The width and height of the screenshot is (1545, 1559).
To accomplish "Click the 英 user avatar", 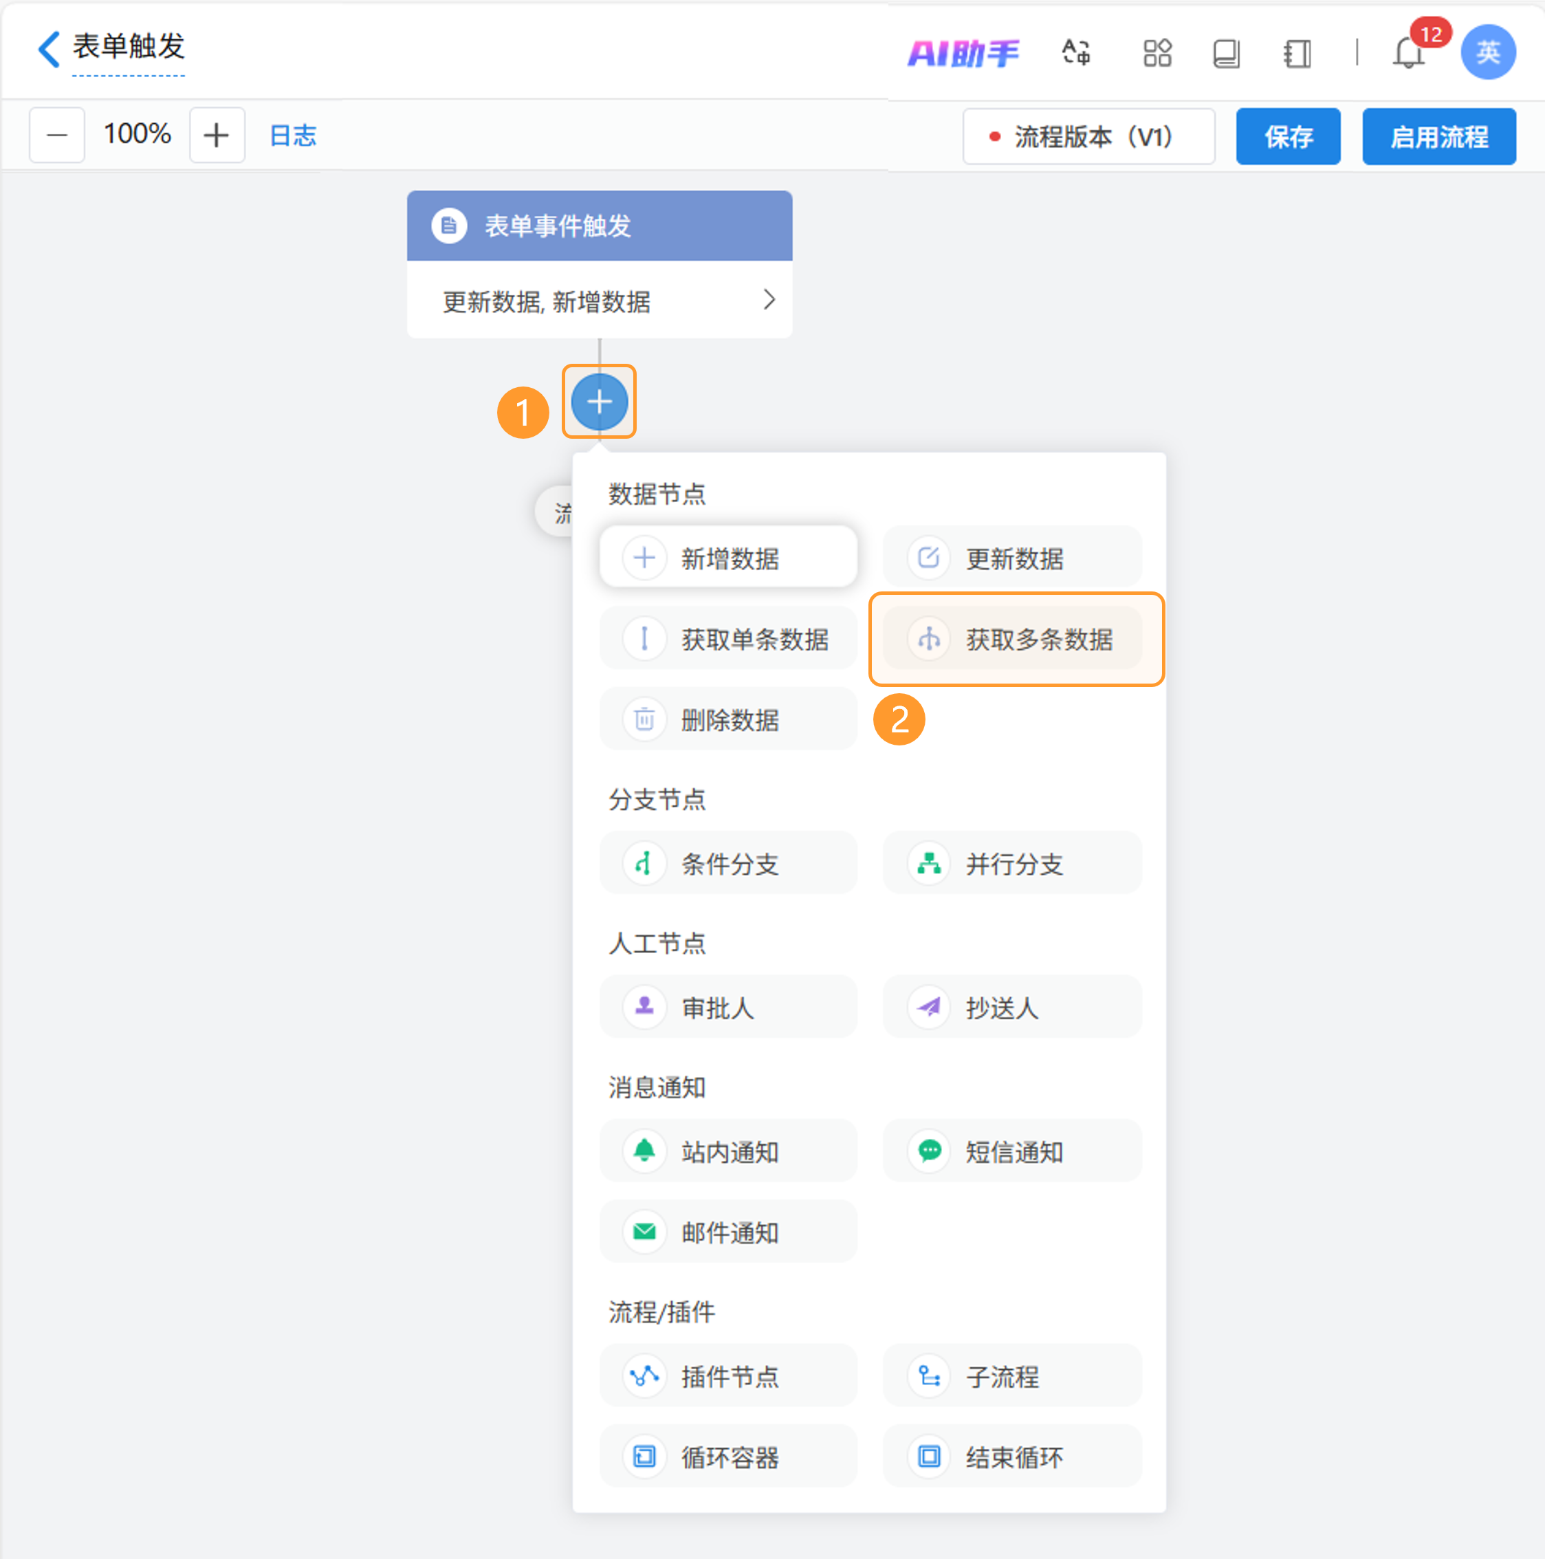I will 1487,52.
